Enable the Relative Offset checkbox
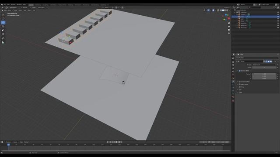Image resolution: width=280 pixels, height=157 pixels. pos(240,71)
